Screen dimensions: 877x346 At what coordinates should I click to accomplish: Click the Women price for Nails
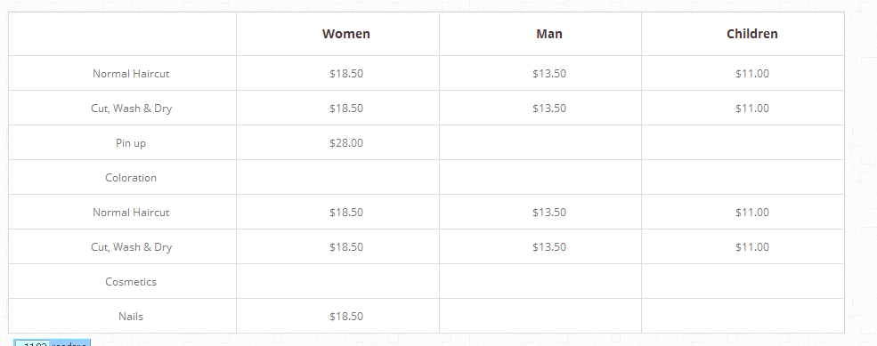coord(346,317)
